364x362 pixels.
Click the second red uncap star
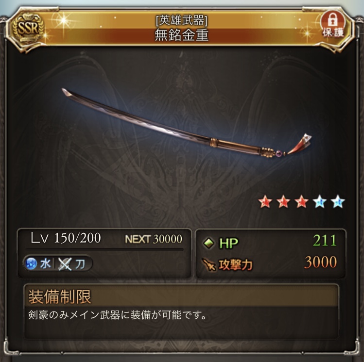(x=283, y=201)
